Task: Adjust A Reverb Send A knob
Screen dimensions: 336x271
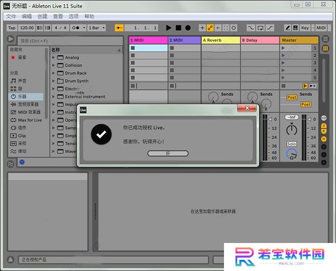Action: point(213,97)
